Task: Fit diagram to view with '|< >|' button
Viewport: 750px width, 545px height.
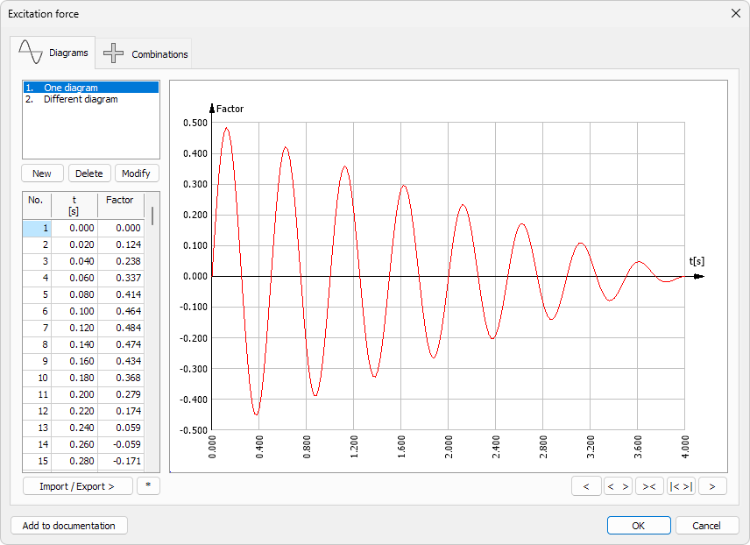Action: tap(681, 485)
